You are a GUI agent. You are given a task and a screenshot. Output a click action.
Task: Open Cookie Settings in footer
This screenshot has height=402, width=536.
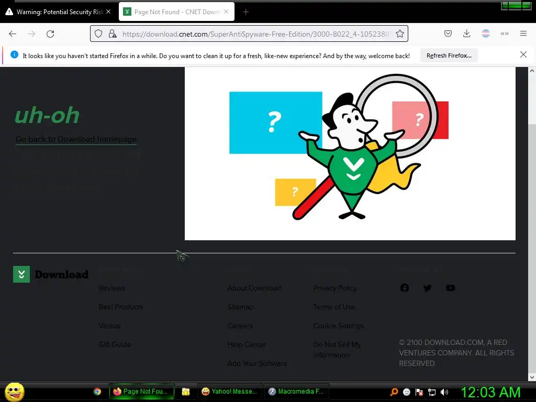coord(339,326)
